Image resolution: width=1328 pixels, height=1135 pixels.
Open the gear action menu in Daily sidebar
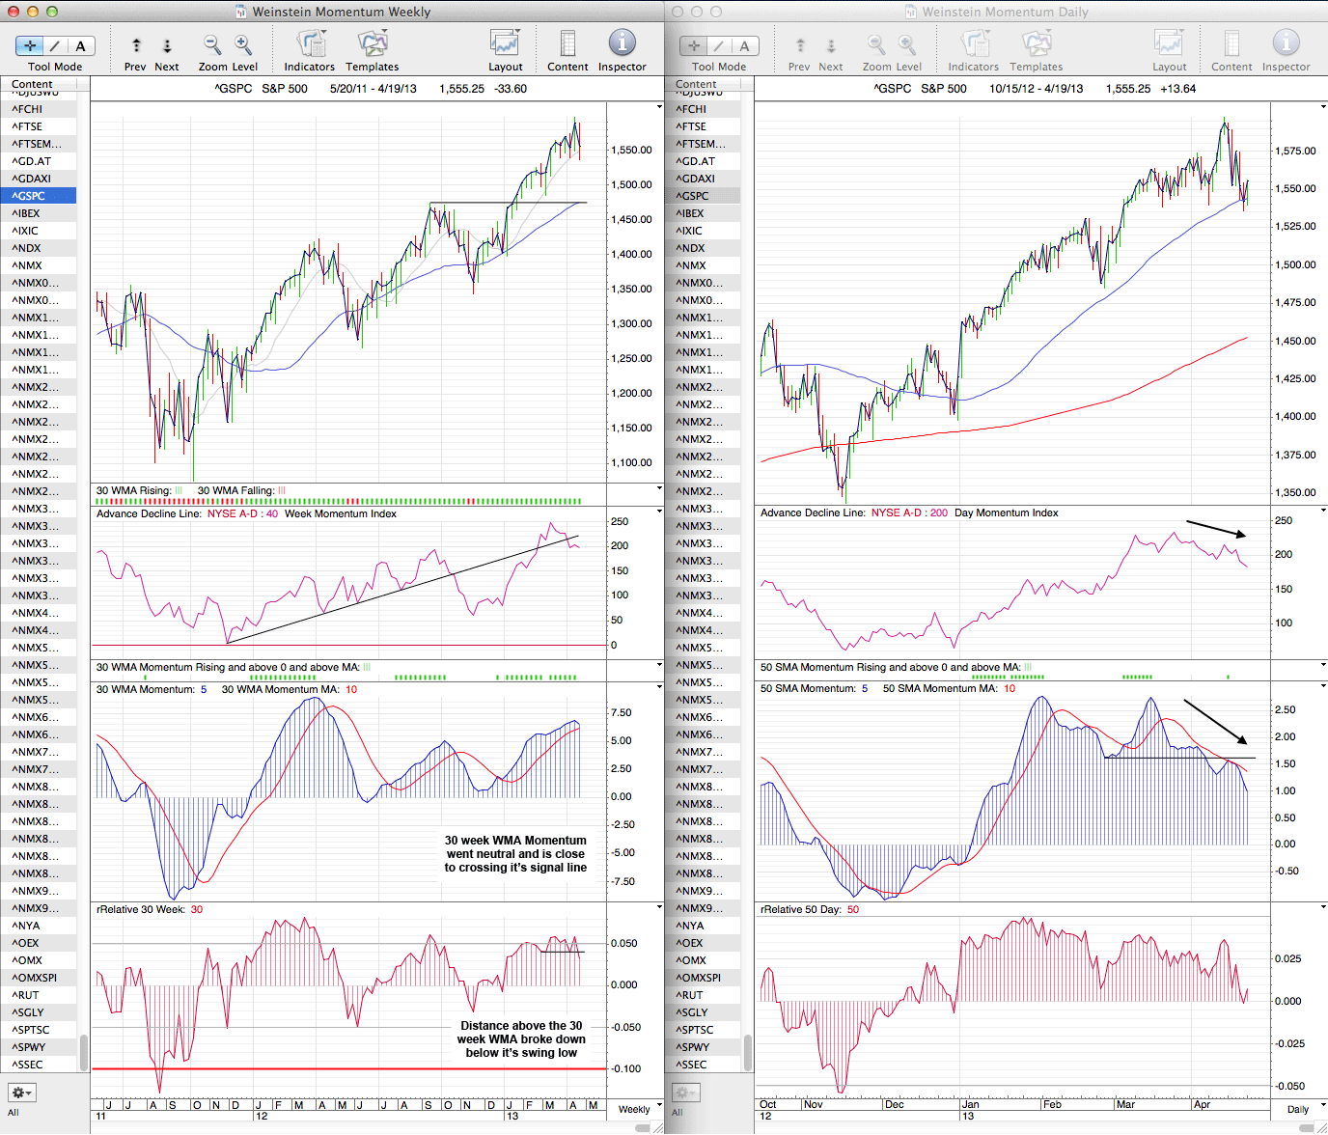pos(686,1093)
